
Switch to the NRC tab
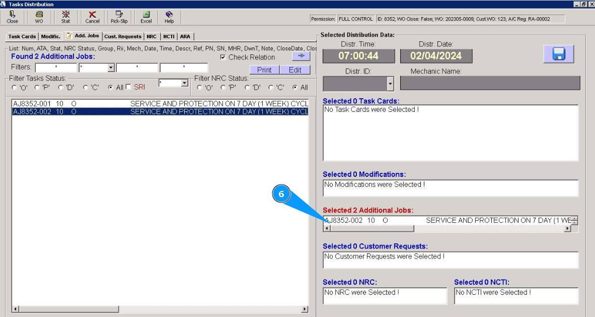click(x=152, y=36)
